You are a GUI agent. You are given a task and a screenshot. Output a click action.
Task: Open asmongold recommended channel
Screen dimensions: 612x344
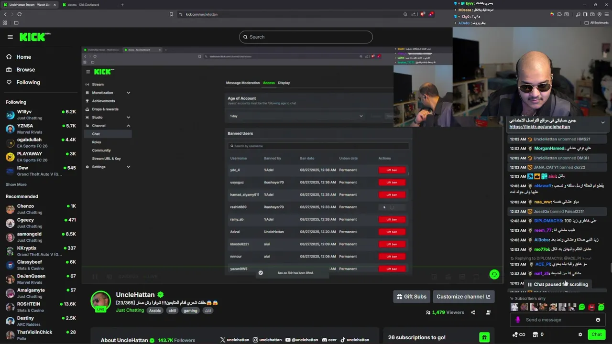41,237
